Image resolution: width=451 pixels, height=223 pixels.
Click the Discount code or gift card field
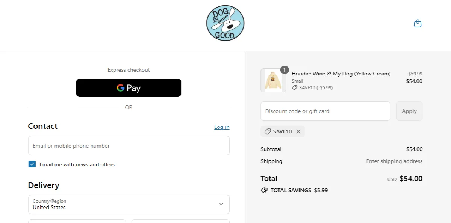click(x=325, y=111)
